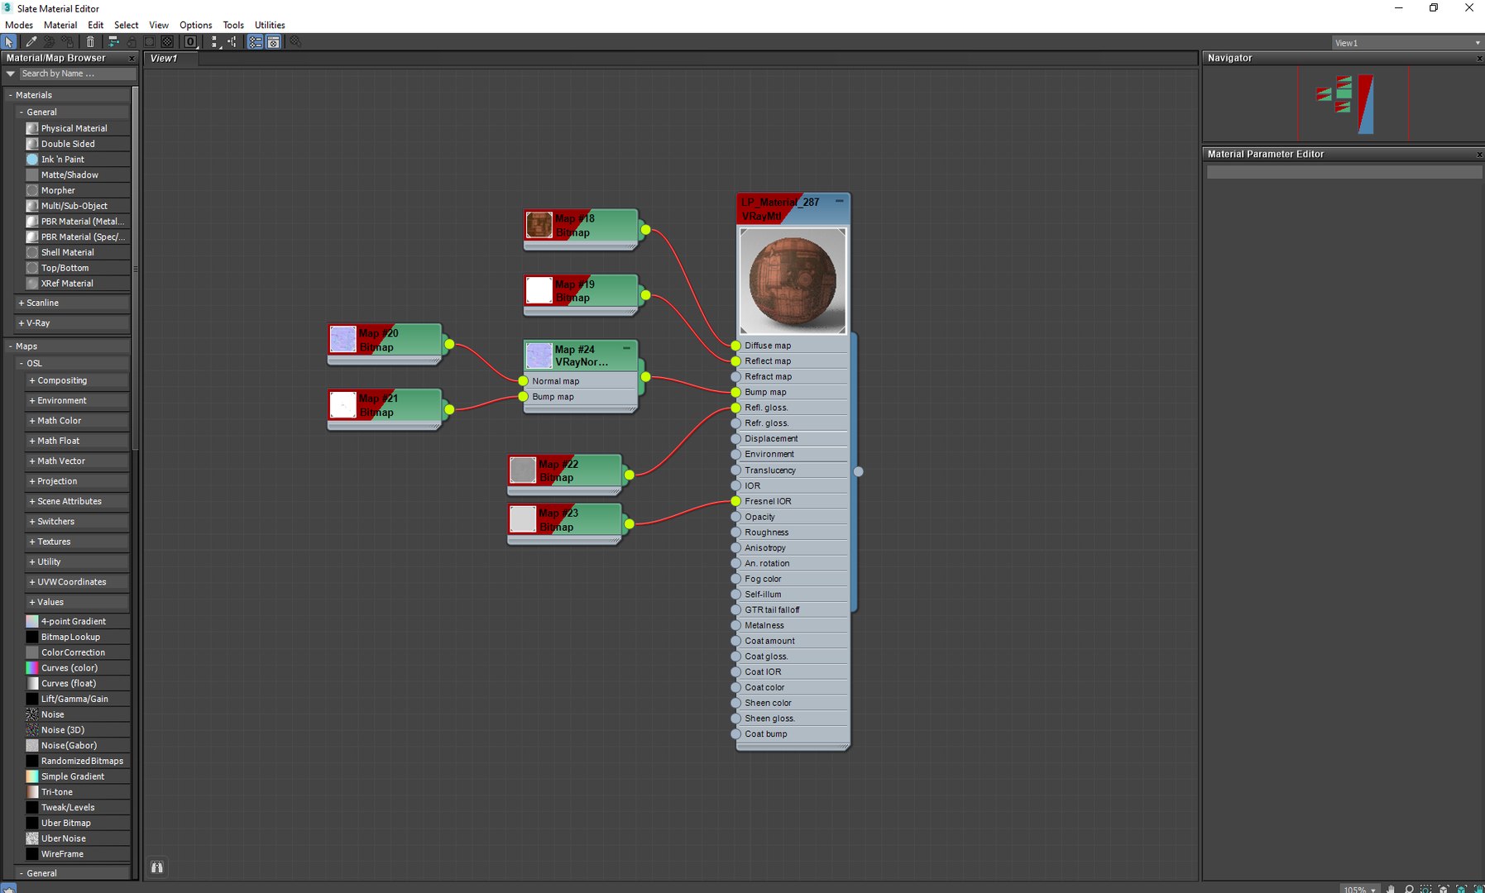1485x893 pixels.
Task: Open the Material menu
Action: click(x=60, y=25)
